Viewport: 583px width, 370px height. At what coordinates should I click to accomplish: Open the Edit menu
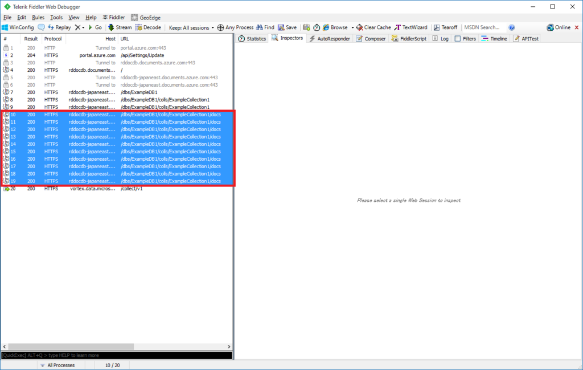[22, 18]
